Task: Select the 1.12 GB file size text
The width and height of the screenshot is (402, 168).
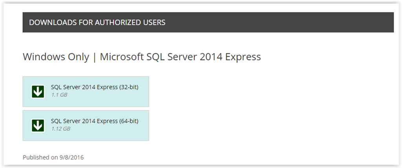Action: coord(60,129)
